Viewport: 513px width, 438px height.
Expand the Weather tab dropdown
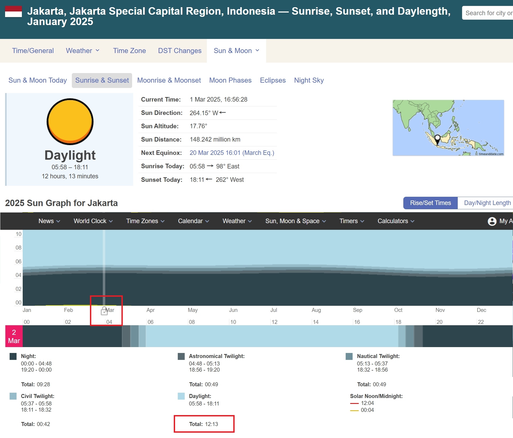pos(83,51)
